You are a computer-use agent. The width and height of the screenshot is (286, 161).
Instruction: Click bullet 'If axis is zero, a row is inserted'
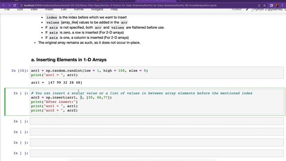[84, 33]
